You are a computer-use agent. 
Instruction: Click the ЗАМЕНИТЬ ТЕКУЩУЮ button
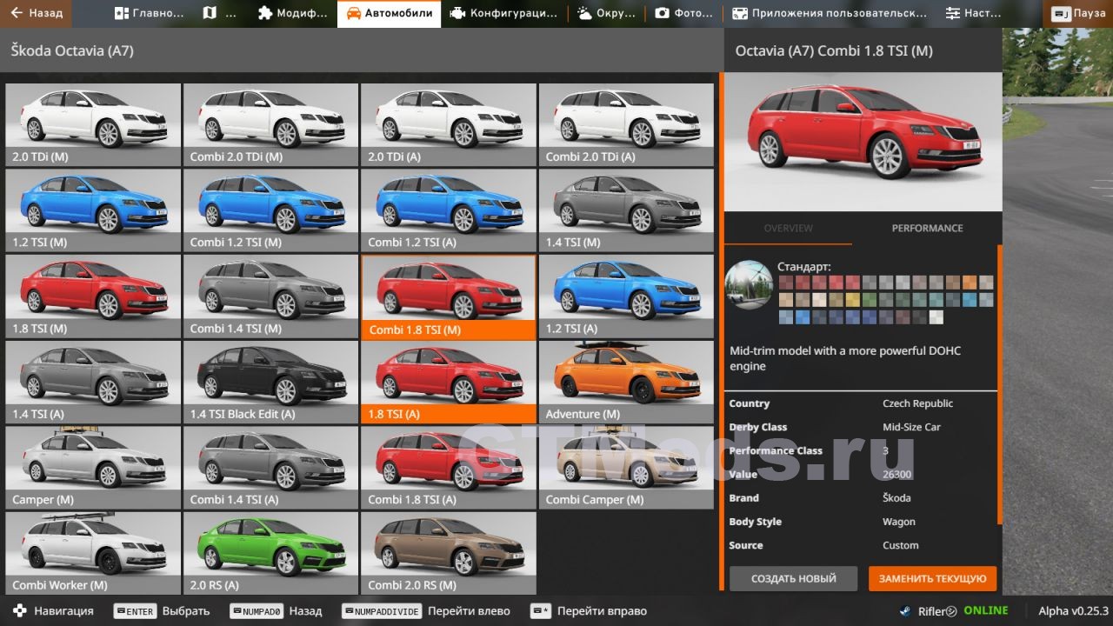(932, 578)
